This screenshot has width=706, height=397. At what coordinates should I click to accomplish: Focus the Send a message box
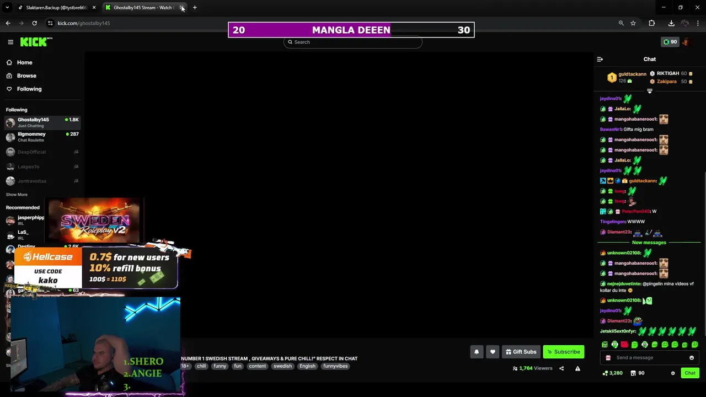(x=650, y=358)
